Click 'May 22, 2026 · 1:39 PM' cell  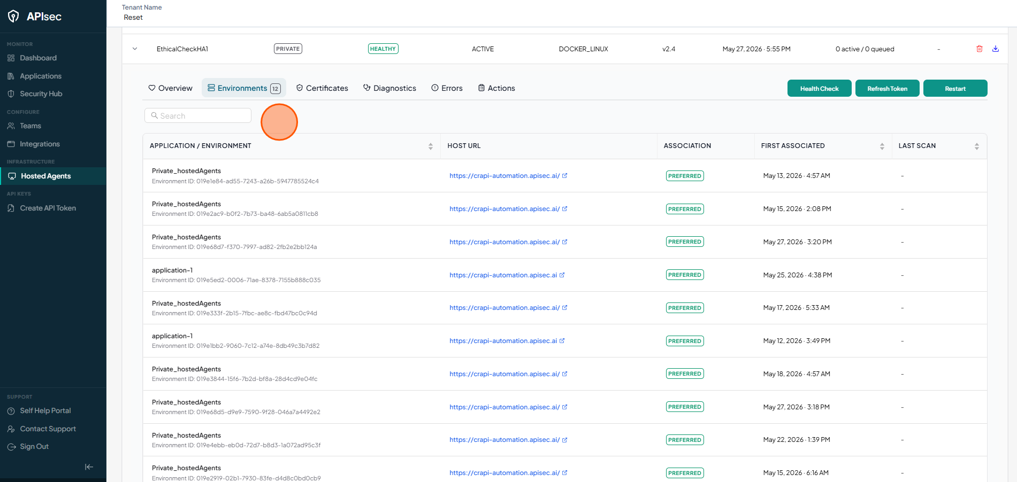[x=797, y=440]
